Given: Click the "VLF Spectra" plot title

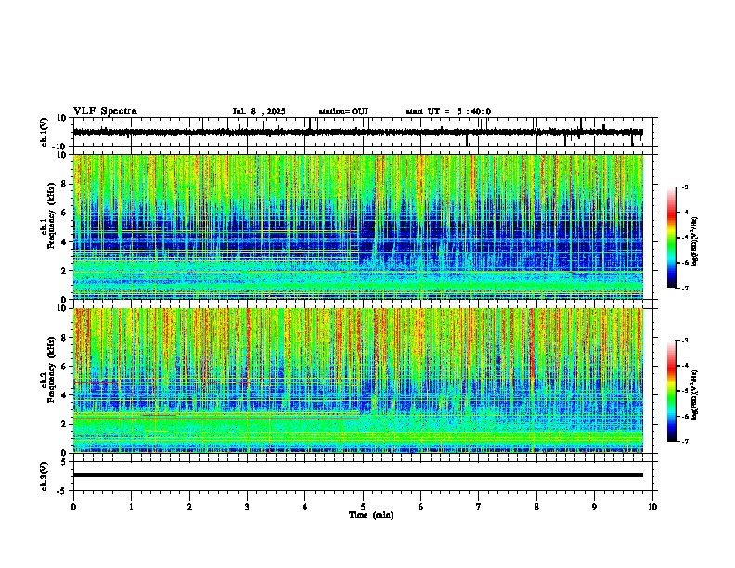Looking at the screenshot, I should tap(105, 111).
